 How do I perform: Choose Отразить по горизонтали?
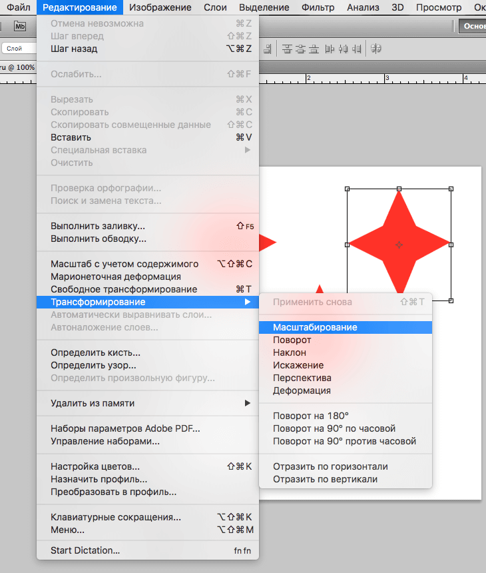pos(330,466)
